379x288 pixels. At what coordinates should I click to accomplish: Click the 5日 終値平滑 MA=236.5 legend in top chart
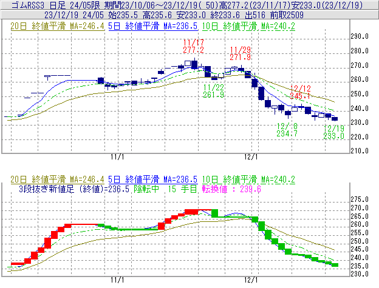[153, 26]
